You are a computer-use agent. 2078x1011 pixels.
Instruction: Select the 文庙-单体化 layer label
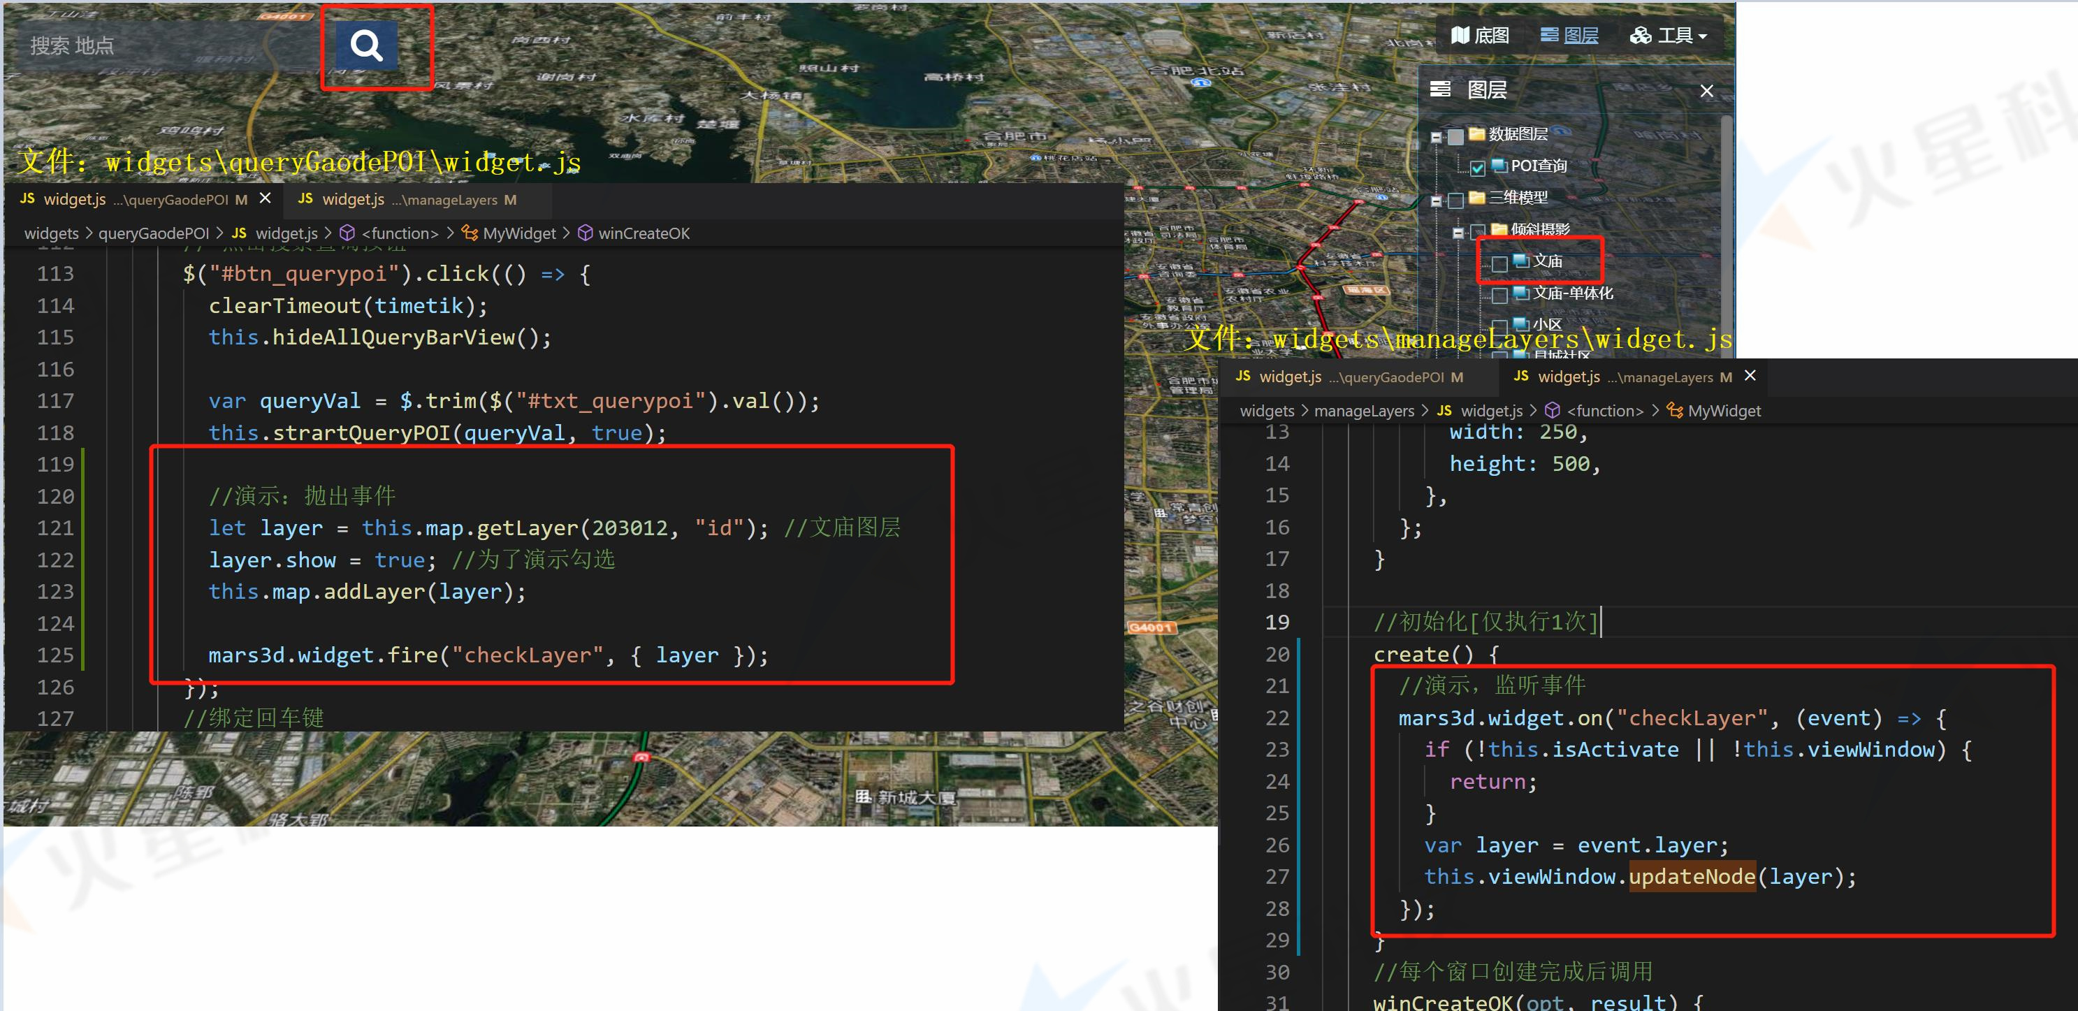(x=1573, y=293)
